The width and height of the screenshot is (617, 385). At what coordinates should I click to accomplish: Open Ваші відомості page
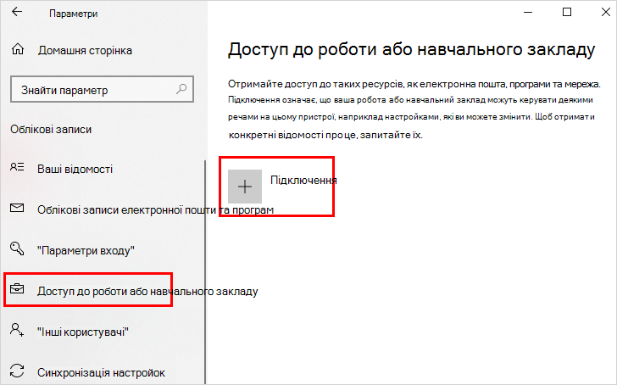coord(75,169)
